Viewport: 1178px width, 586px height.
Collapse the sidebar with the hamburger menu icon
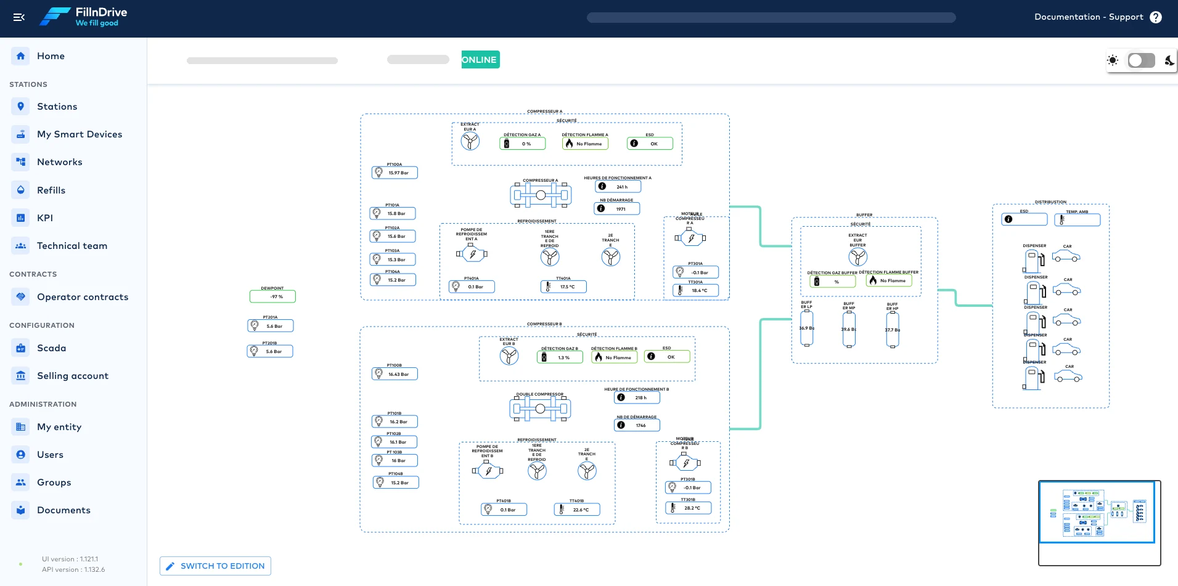click(19, 17)
